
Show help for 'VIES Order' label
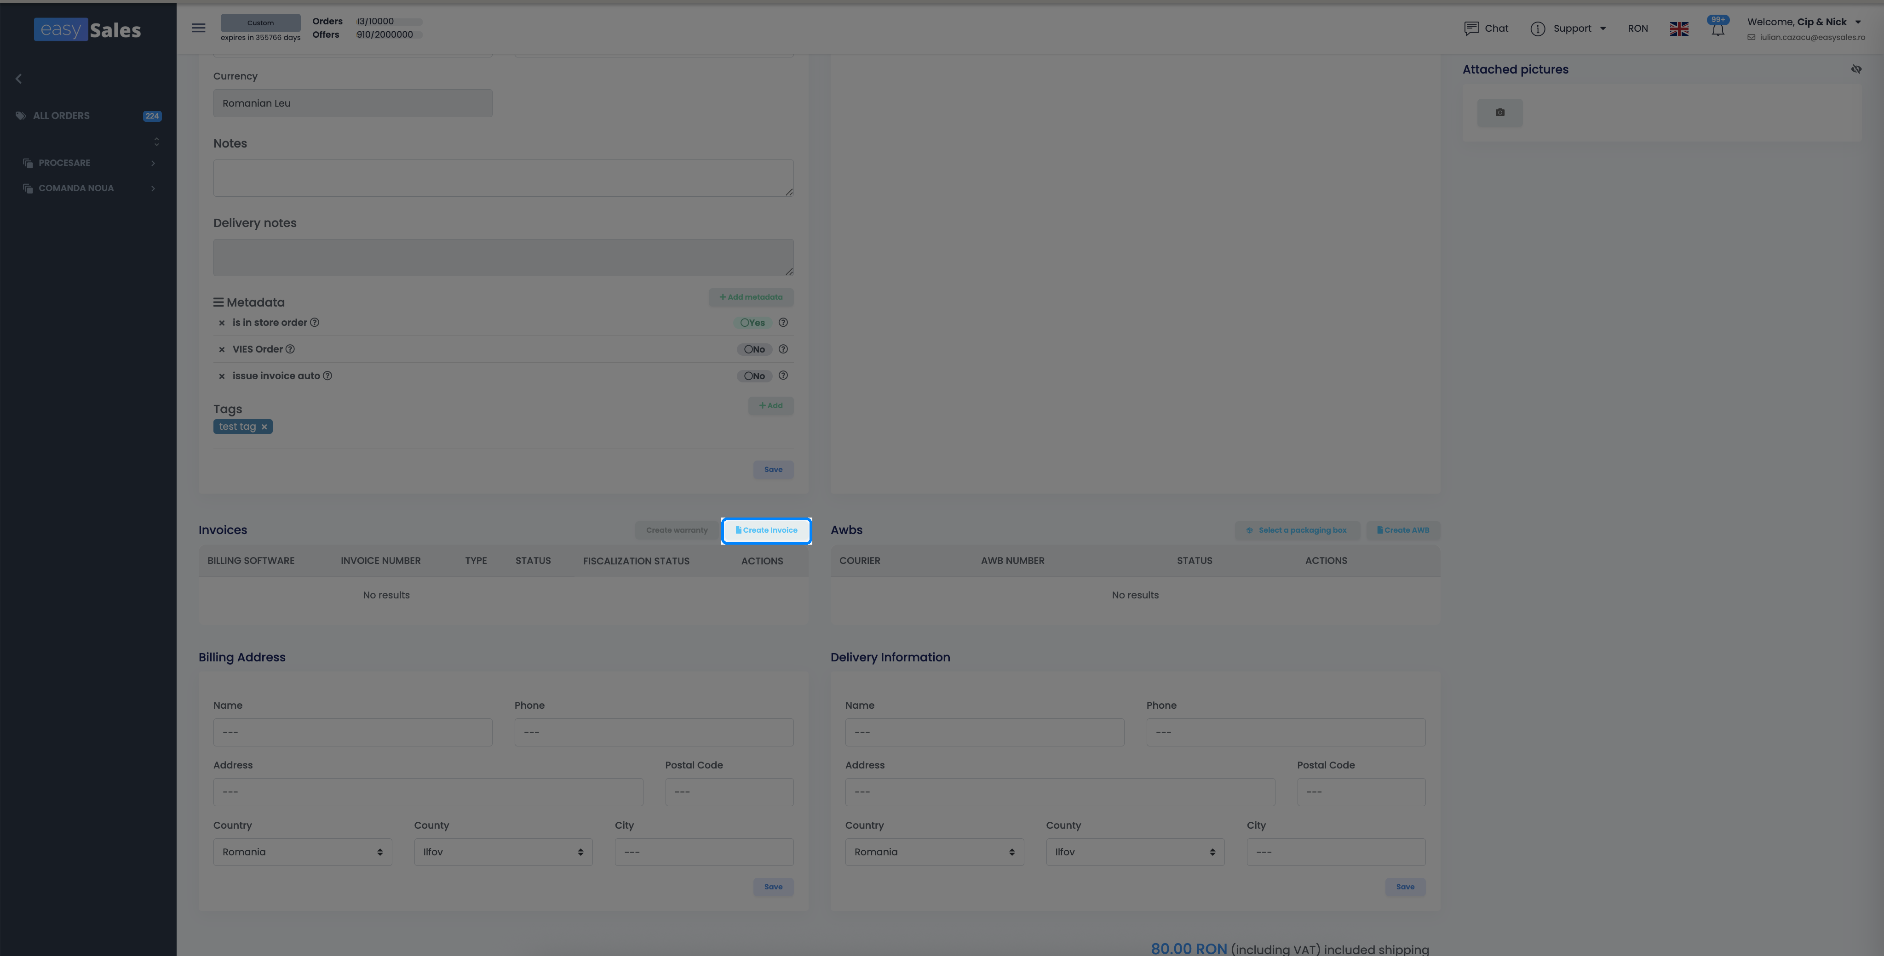click(290, 349)
